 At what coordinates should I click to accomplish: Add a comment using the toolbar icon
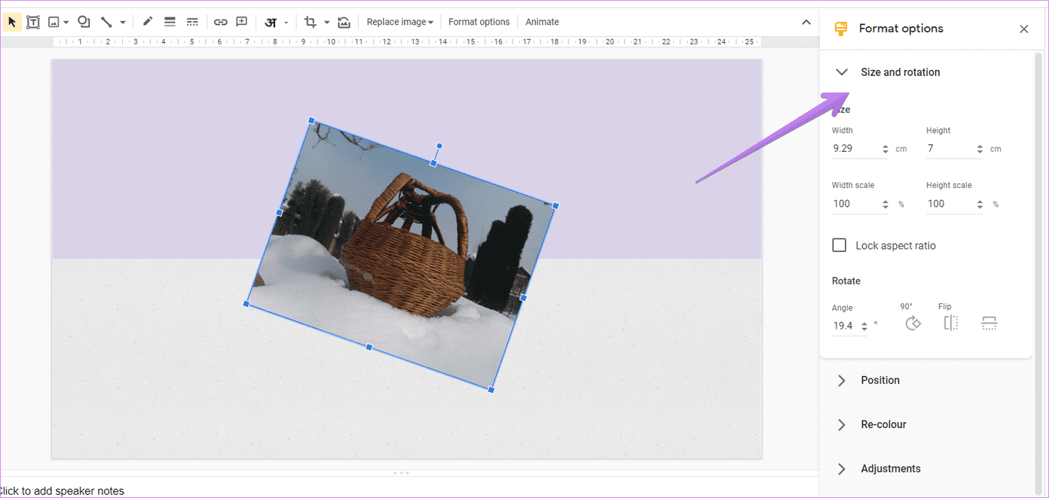point(242,22)
